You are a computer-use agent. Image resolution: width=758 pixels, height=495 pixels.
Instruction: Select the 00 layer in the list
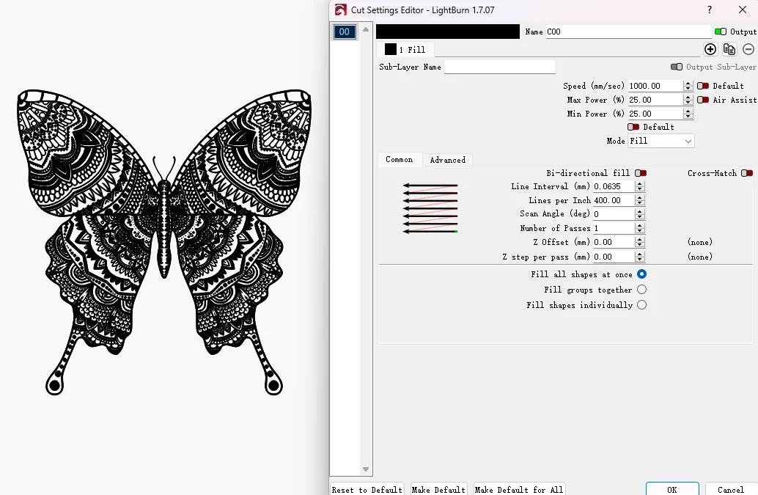(x=345, y=32)
